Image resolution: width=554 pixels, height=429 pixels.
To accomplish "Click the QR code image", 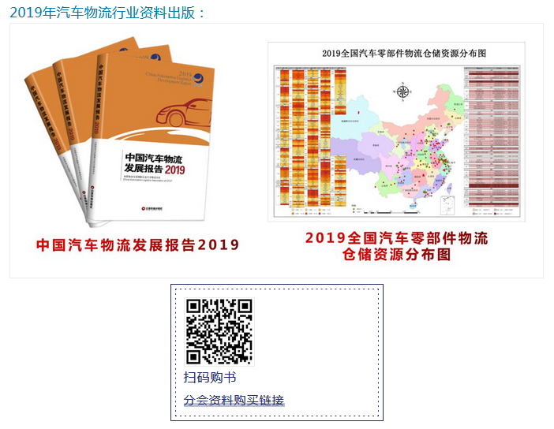I will click(219, 331).
